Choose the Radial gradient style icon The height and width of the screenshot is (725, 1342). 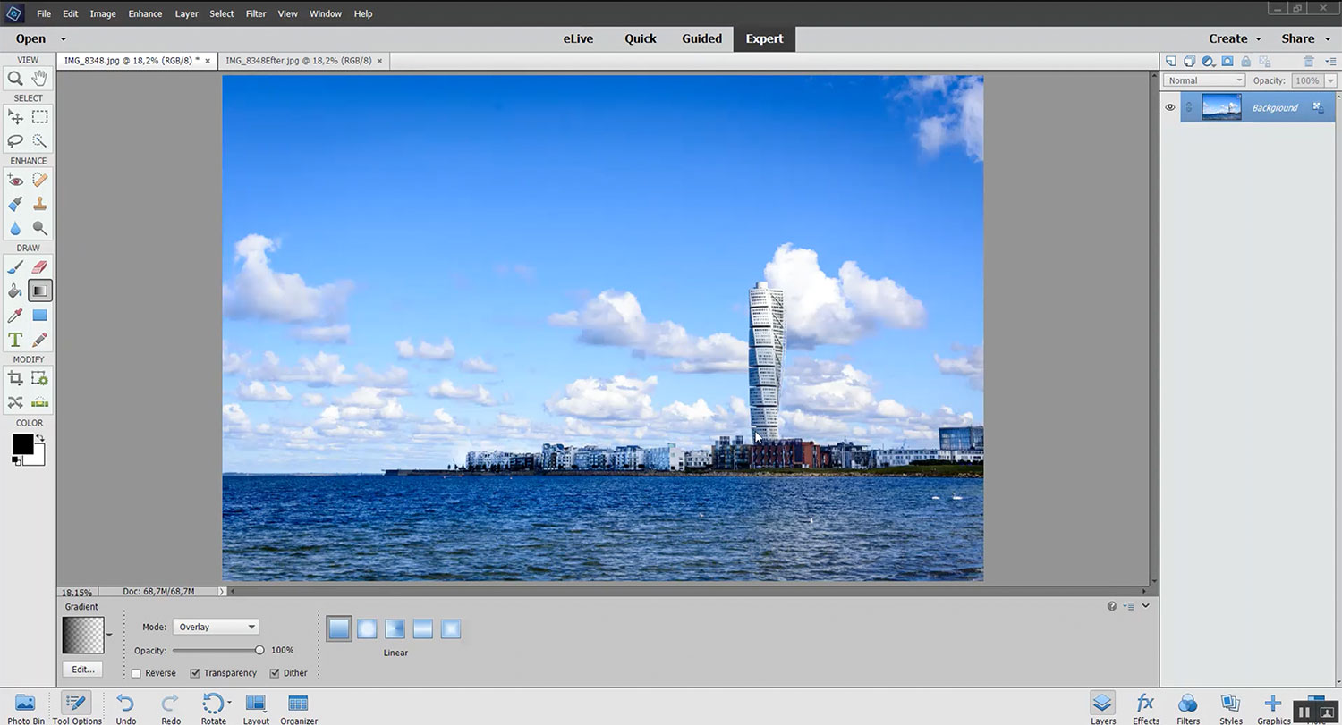click(367, 629)
